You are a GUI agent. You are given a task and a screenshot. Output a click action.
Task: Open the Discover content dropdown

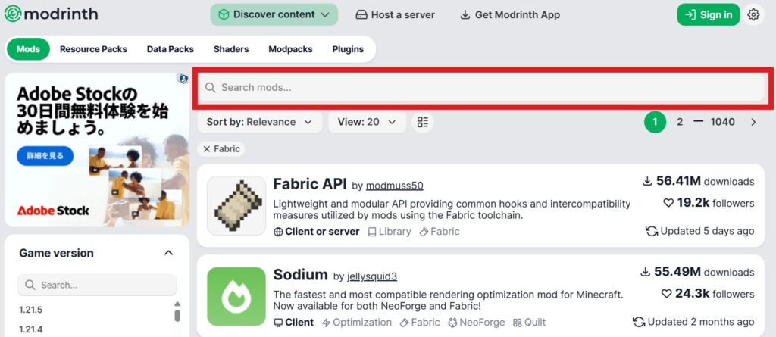[x=274, y=15]
